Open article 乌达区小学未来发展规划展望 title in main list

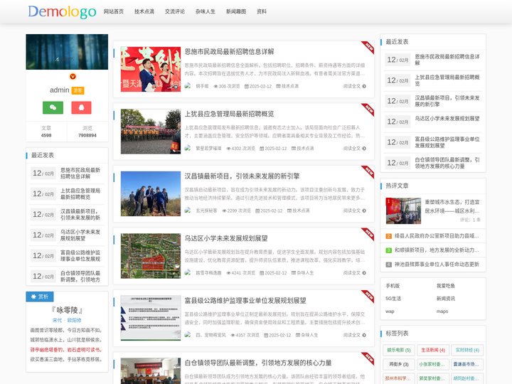[x=226, y=238]
